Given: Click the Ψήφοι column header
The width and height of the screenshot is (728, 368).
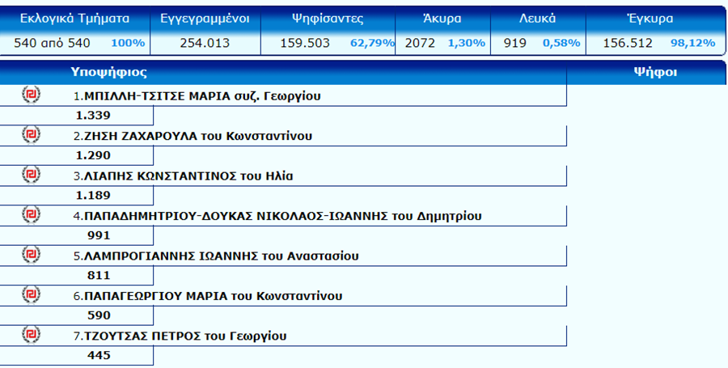Looking at the screenshot, I should 655,73.
